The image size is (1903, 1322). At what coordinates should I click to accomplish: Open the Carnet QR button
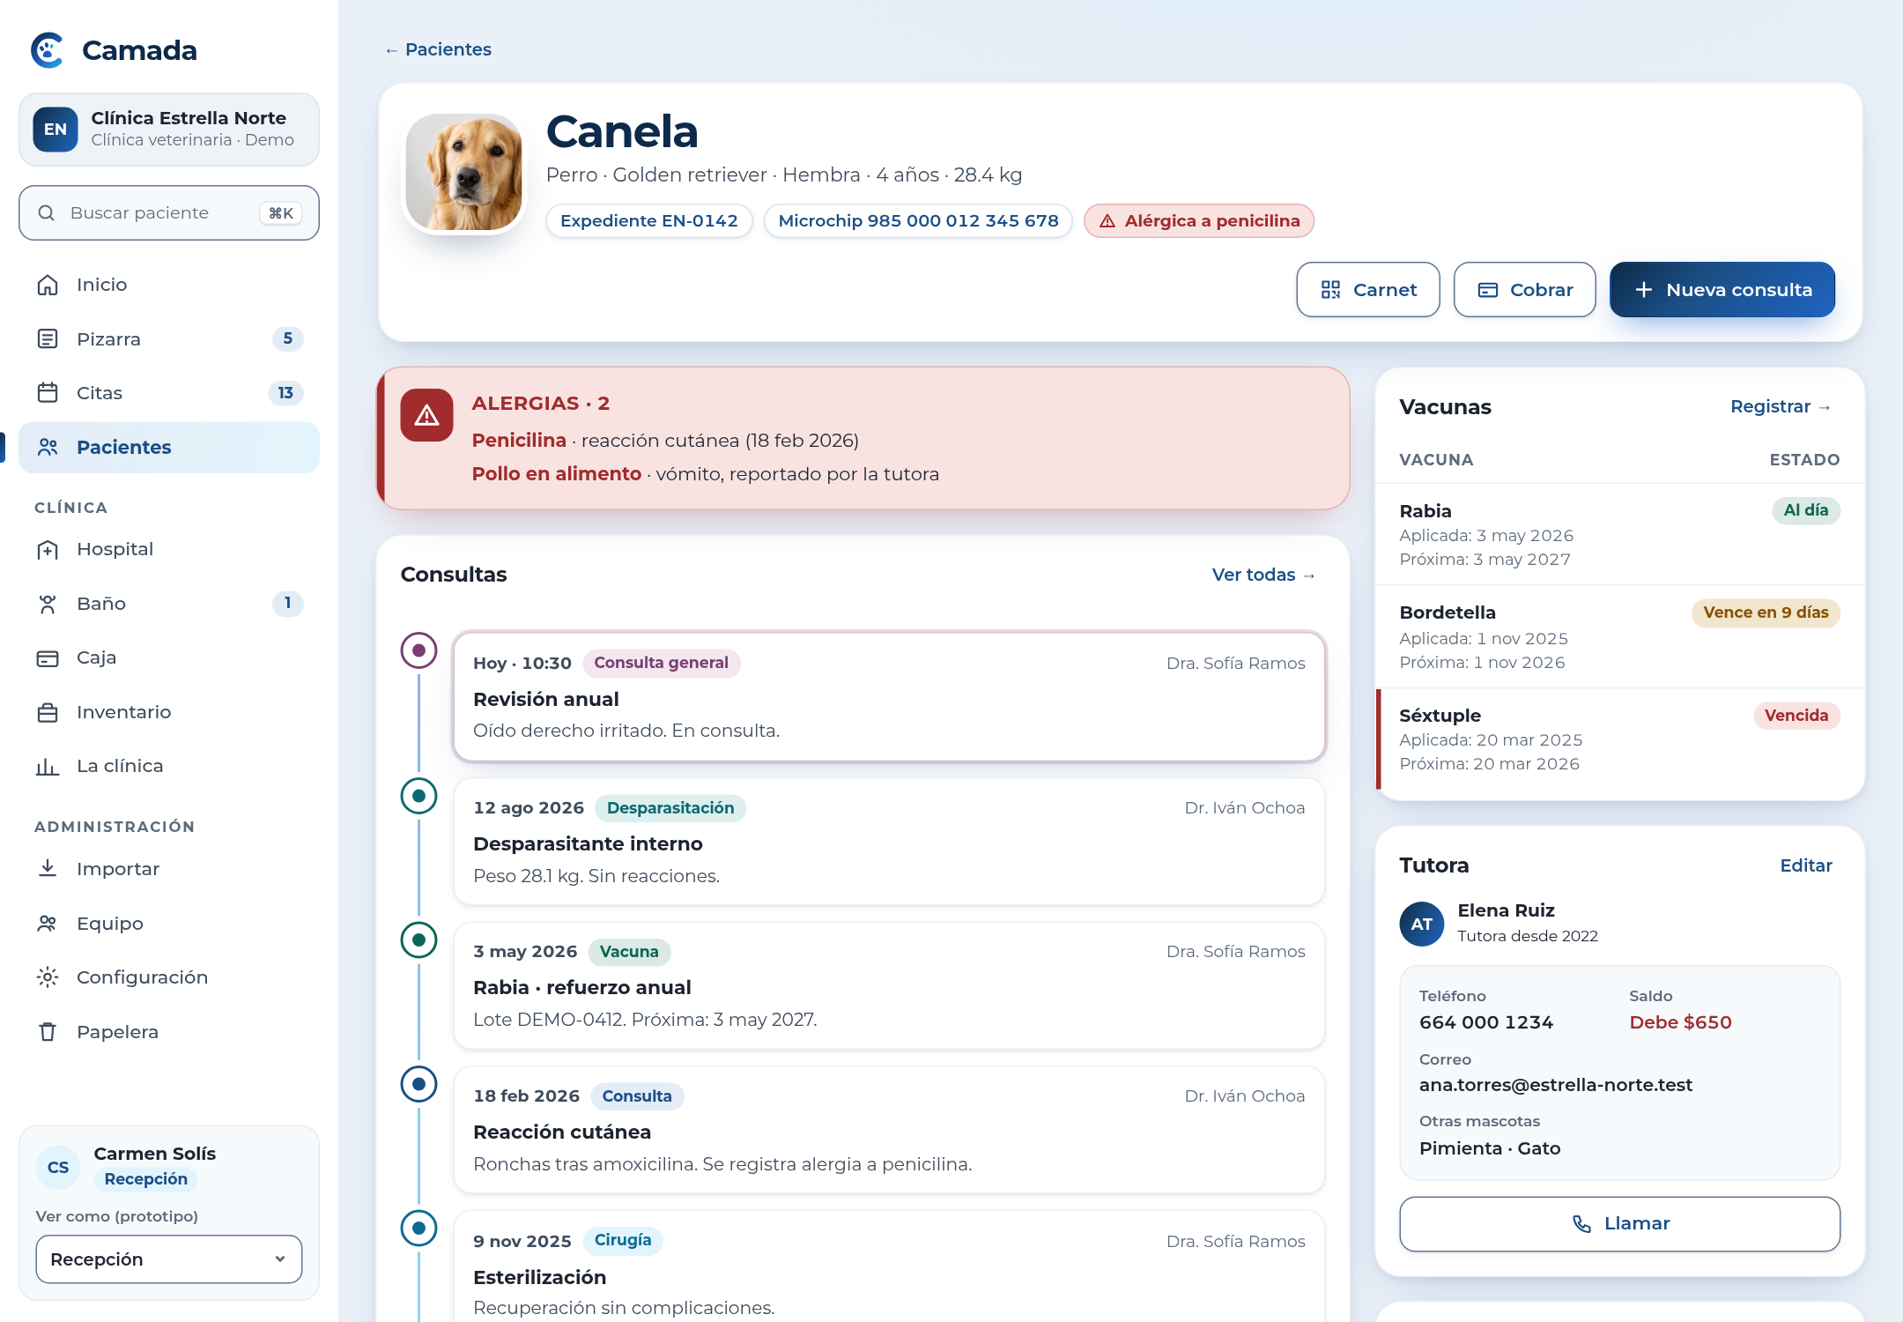coord(1368,290)
